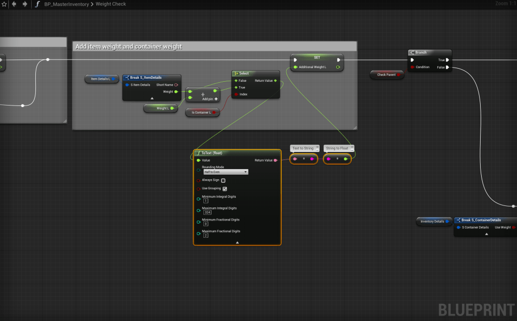
Task: Navigate back with the left arrow
Action: 14,4
